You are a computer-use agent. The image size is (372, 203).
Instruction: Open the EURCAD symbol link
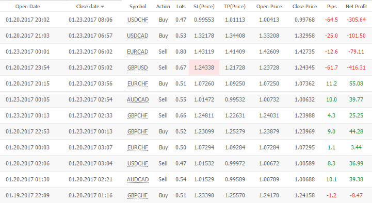(x=138, y=52)
